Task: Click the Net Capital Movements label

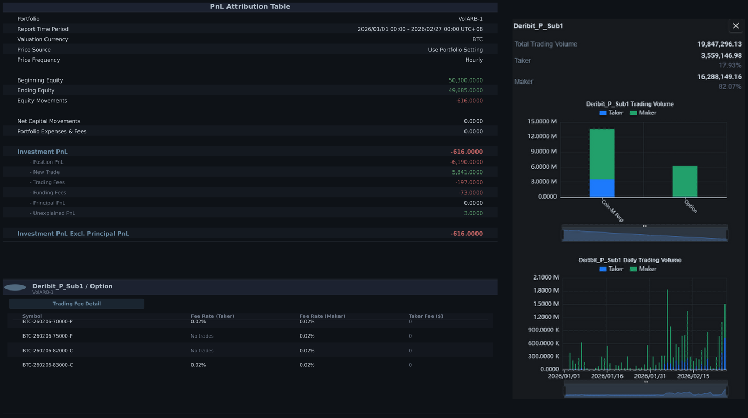Action: [x=49, y=121]
